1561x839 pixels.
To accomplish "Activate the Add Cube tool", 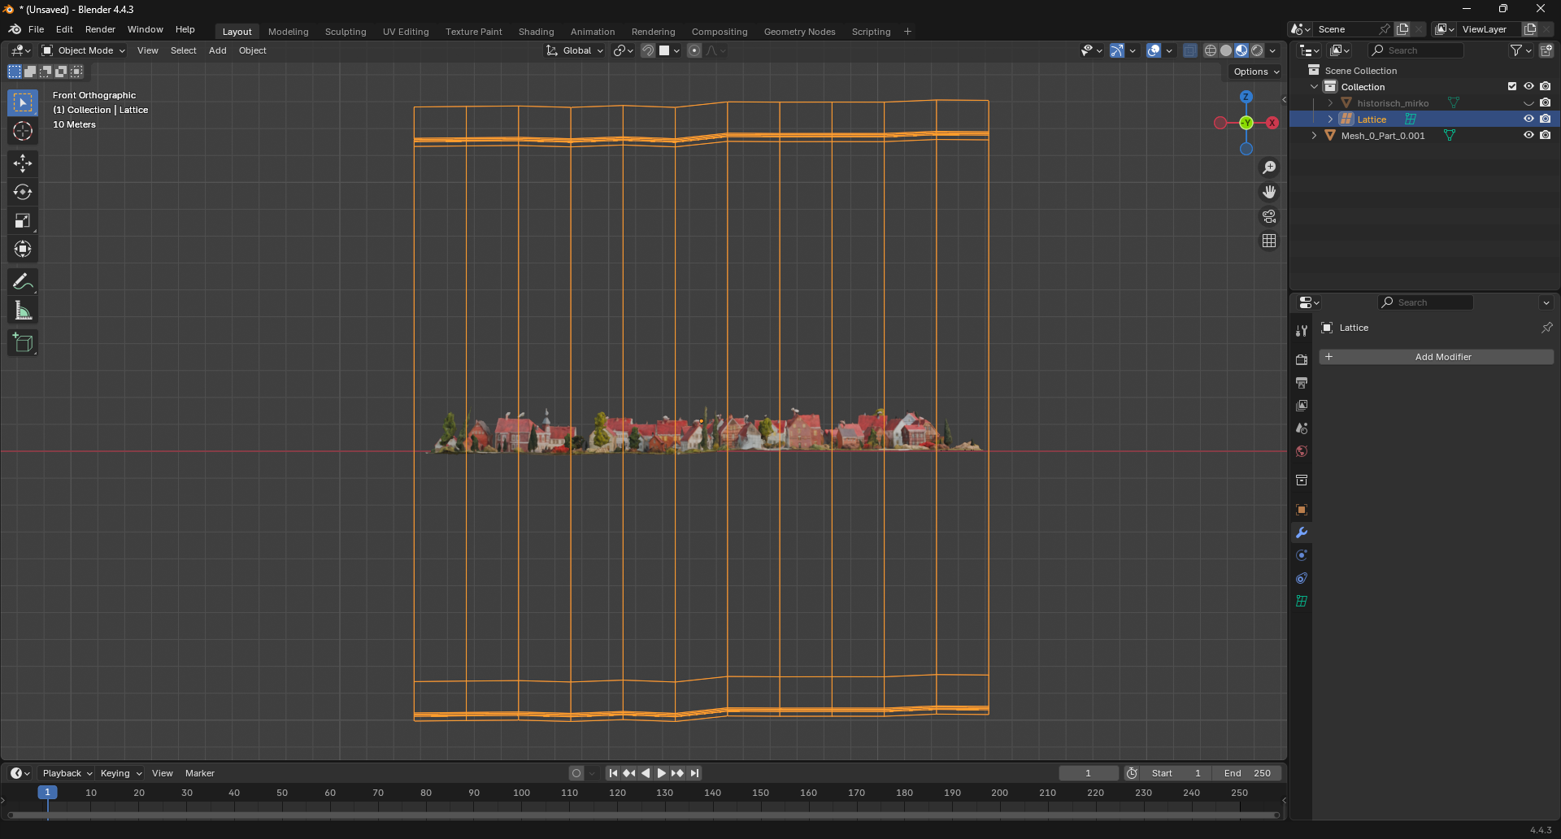I will point(22,342).
